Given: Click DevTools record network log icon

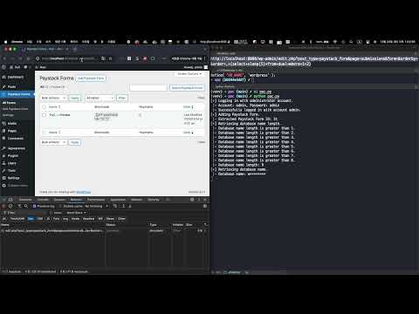Looking at the screenshot, I should 3,206.
